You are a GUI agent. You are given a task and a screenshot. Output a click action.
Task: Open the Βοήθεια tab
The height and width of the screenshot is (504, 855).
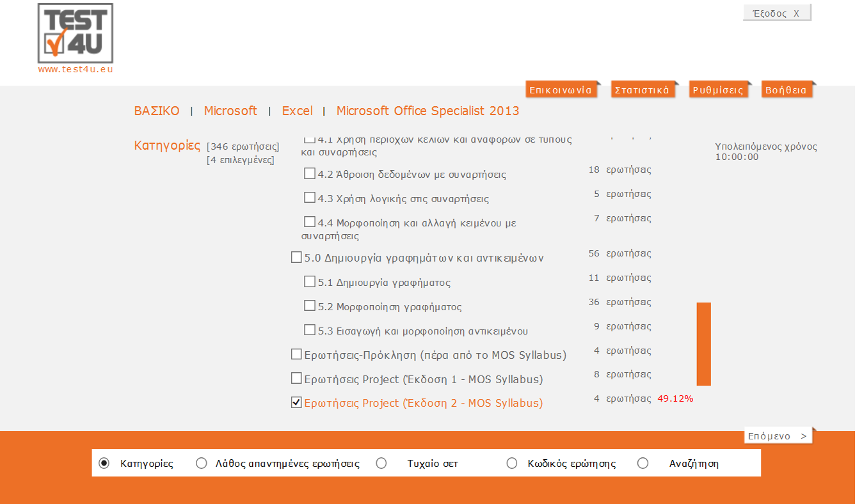[x=787, y=90]
